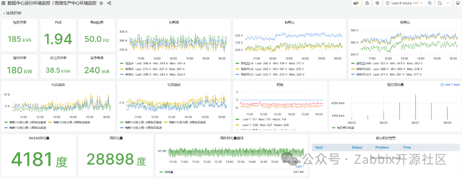Click the 50.0 Hz frequency value
Image resolution: width=462 pixels, height=178 pixels.
[x=97, y=39]
